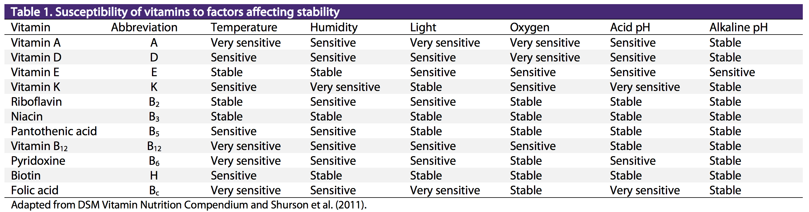Select the Vitamin column header

(x=30, y=27)
